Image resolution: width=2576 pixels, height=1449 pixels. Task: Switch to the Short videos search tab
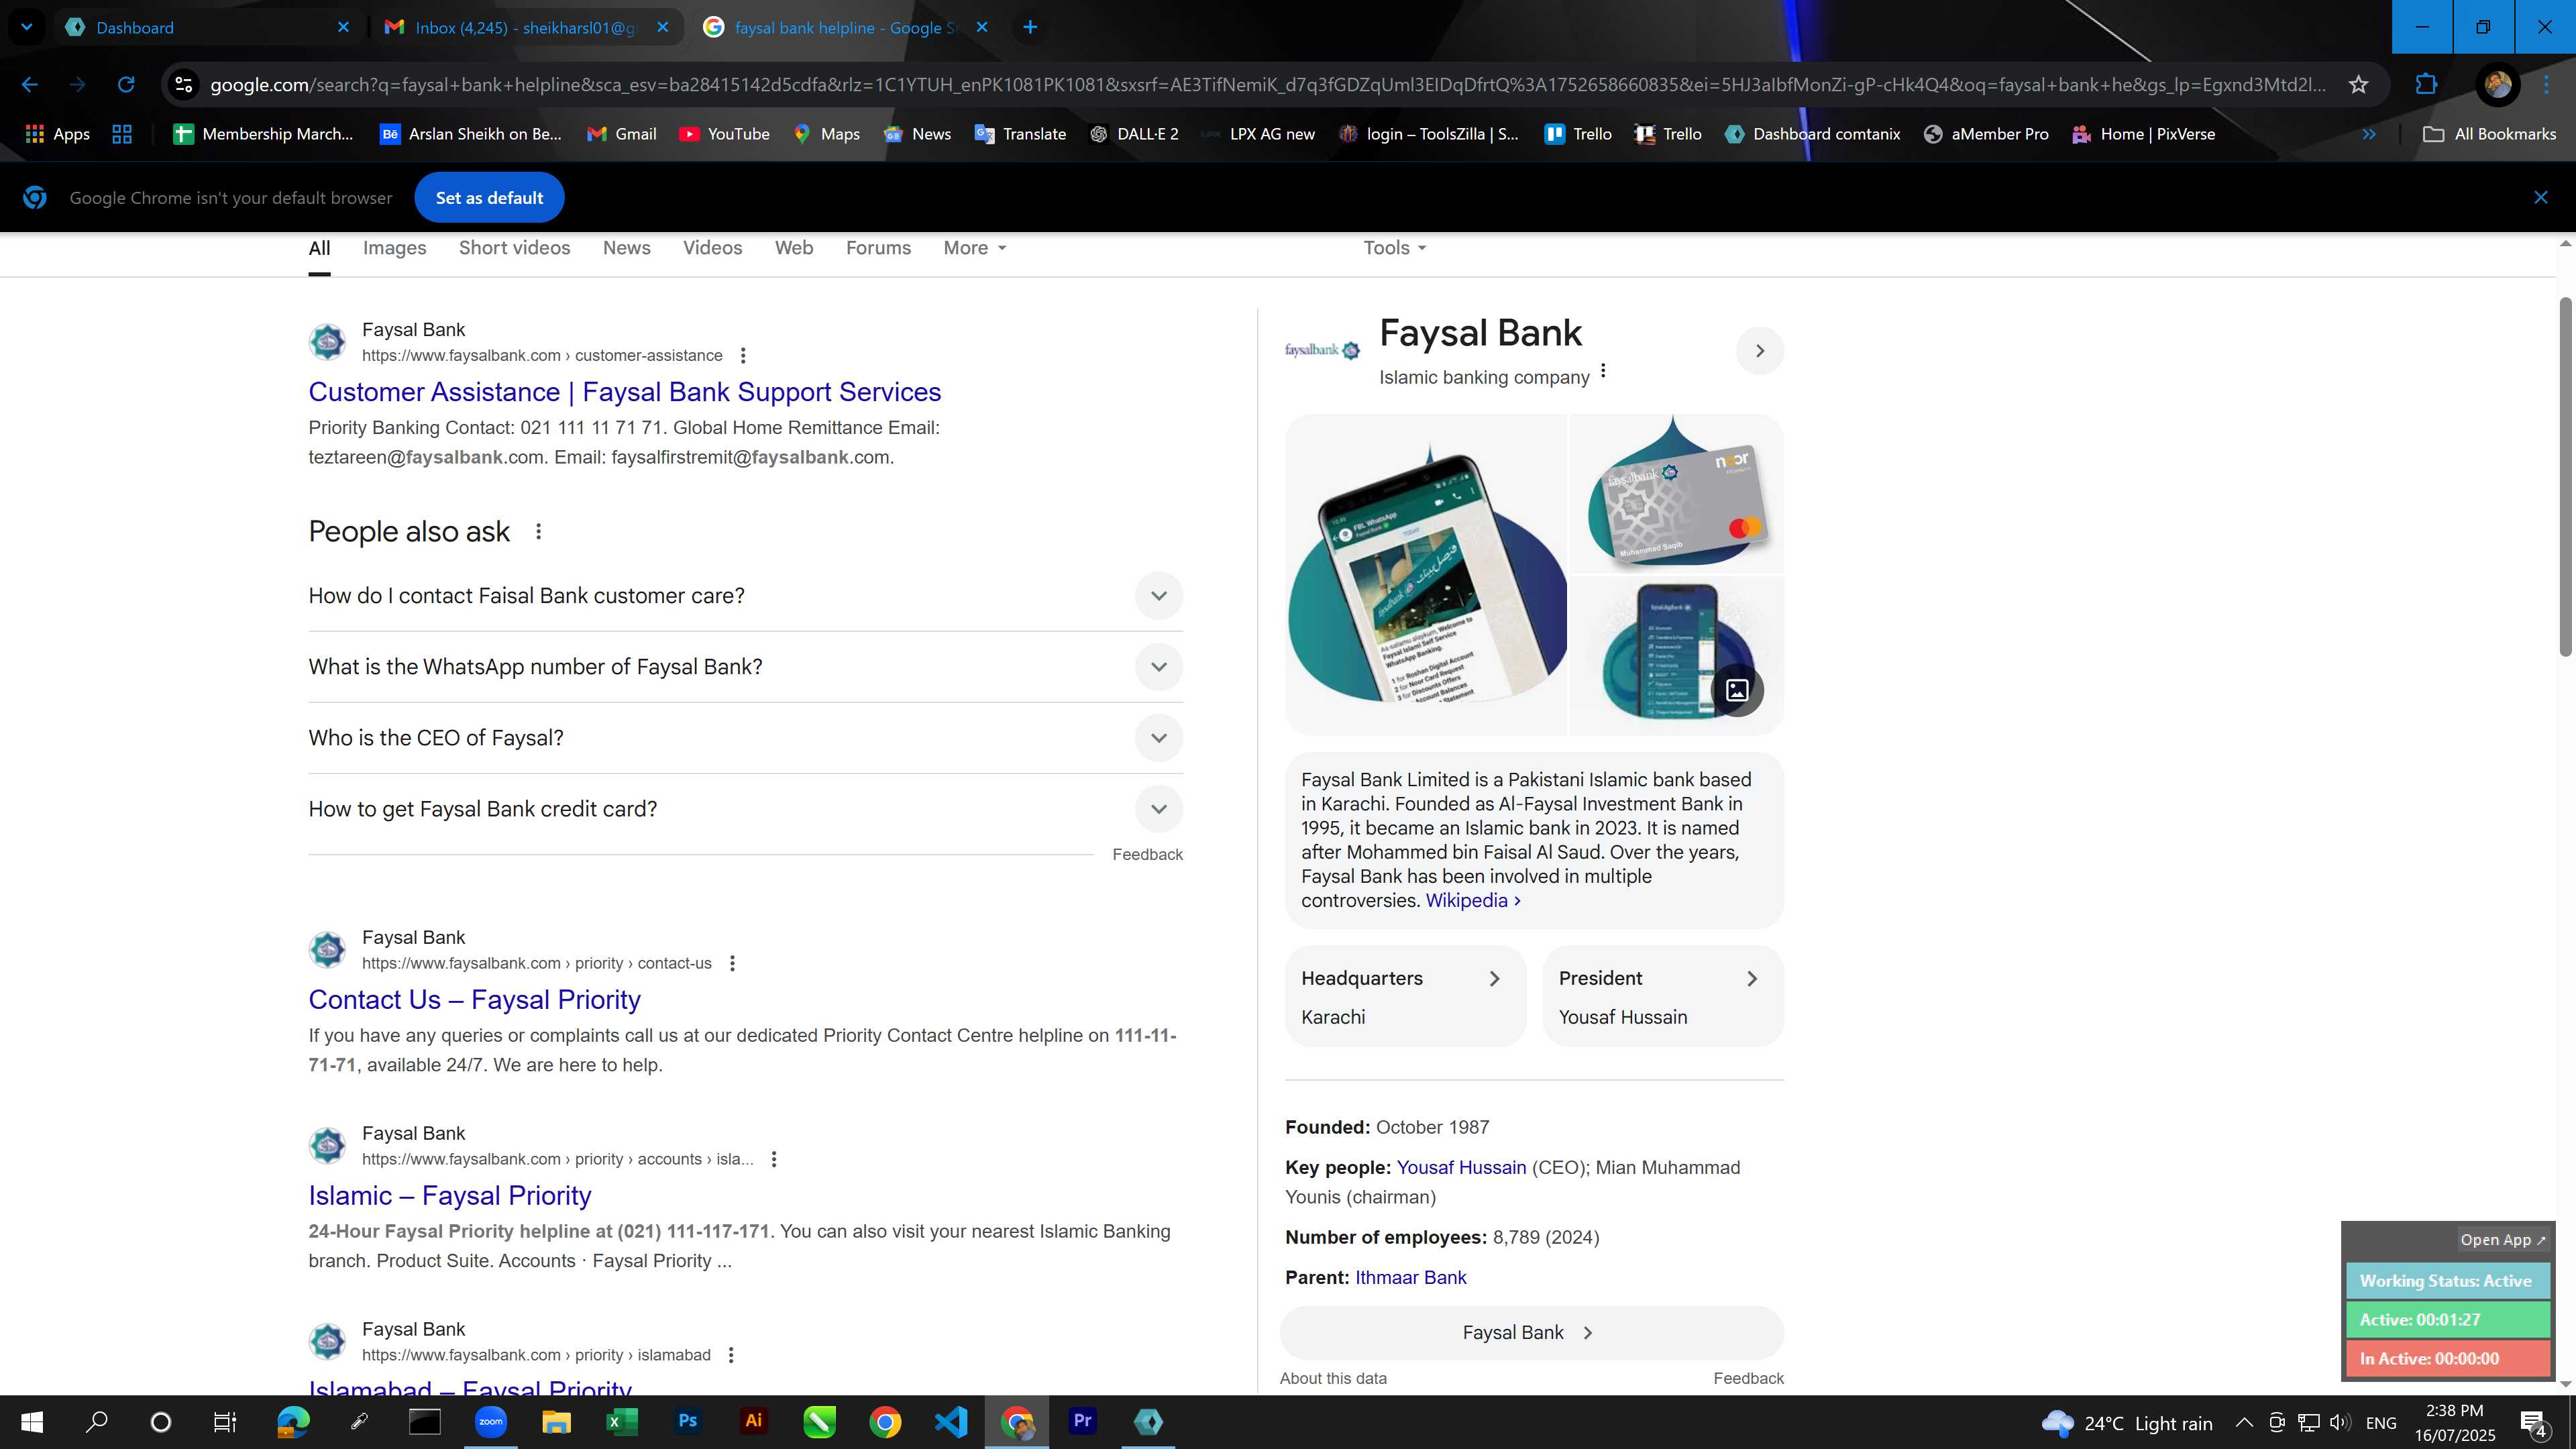(x=514, y=248)
